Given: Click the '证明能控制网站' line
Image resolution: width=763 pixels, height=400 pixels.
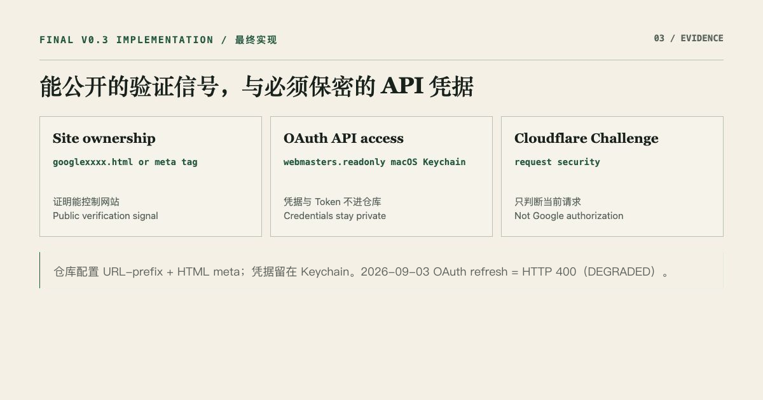Looking at the screenshot, I should coord(86,202).
